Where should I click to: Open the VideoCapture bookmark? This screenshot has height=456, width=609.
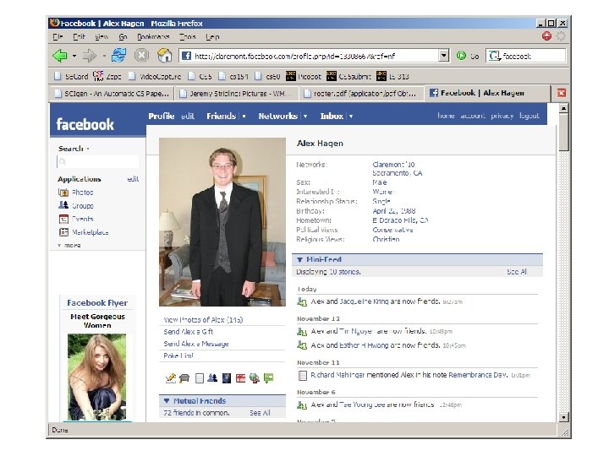pyautogui.click(x=155, y=76)
